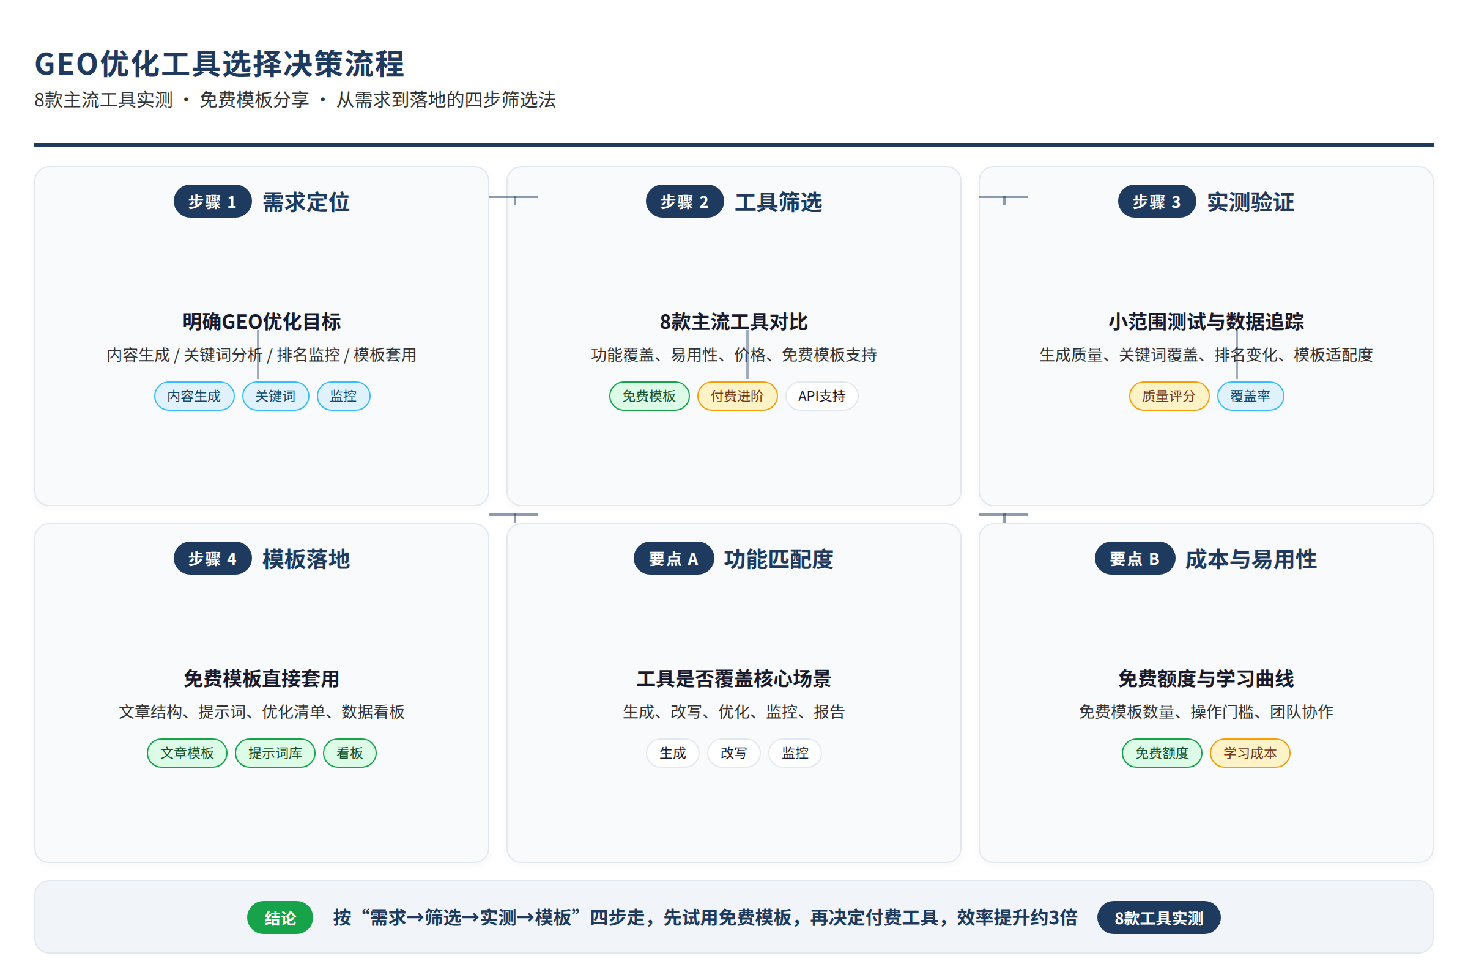Select the blue 监控 tag under 需求定位

pyautogui.click(x=343, y=396)
